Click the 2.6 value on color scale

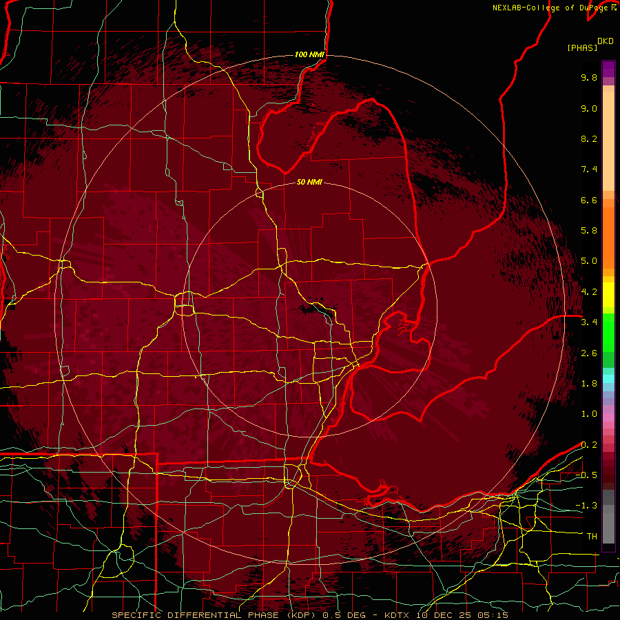[589, 353]
